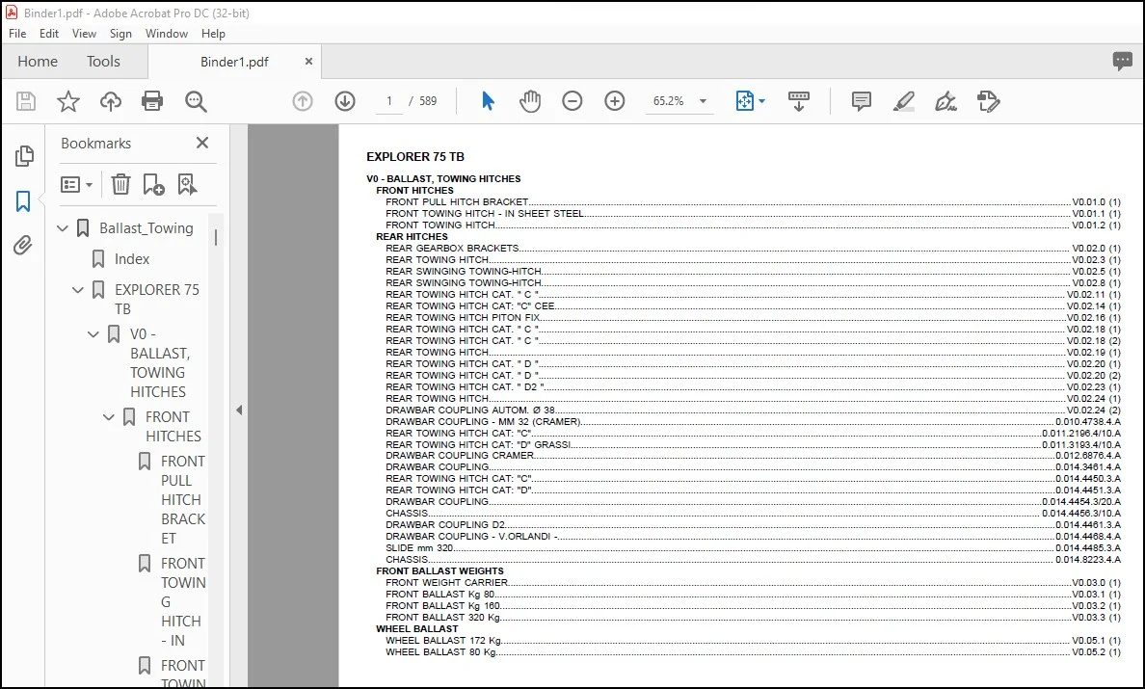Open the Window menu
Image resolution: width=1145 pixels, height=689 pixels.
(167, 34)
